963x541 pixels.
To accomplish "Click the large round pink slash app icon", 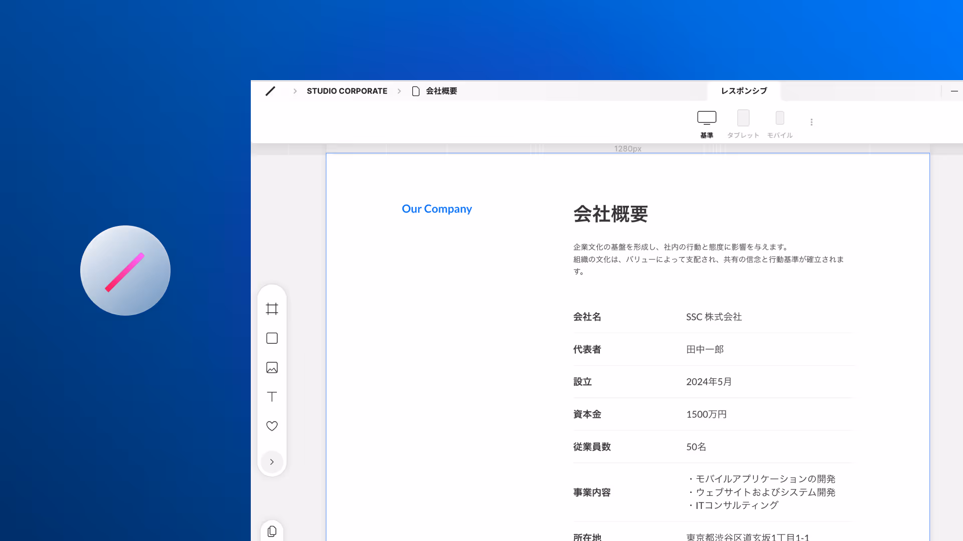I will coord(125,270).
